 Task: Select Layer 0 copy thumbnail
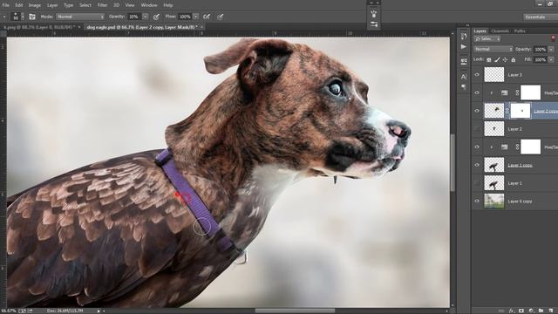tap(494, 201)
